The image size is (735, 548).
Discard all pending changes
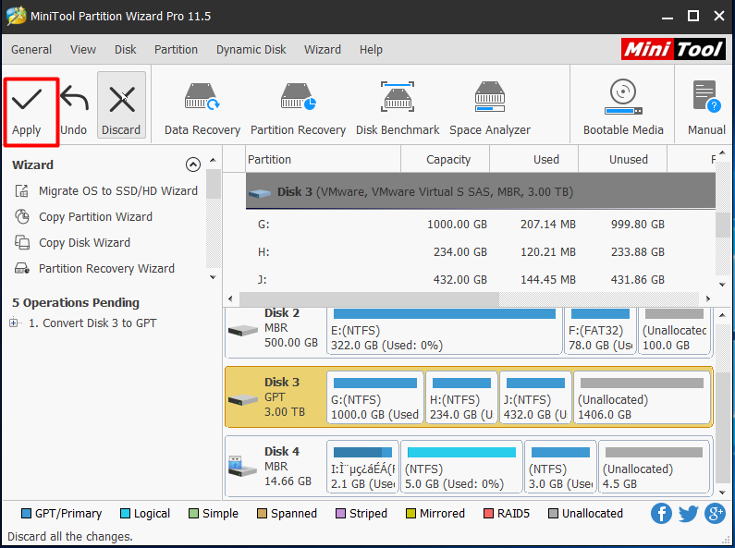(x=121, y=105)
